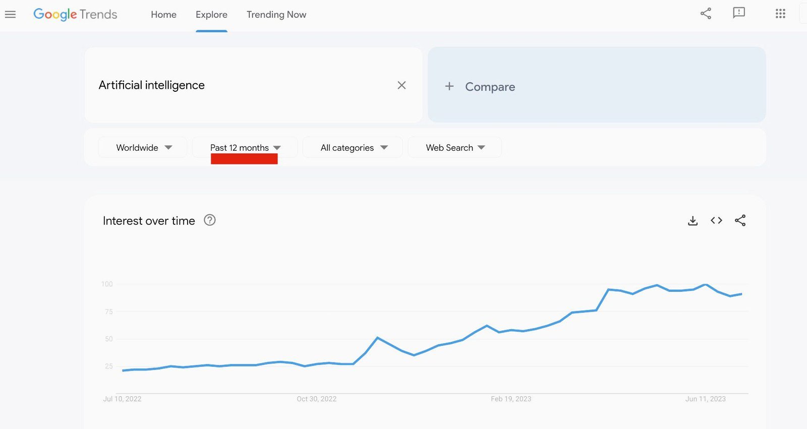Share the Interest over time chart
The image size is (807, 429).
[740, 220]
